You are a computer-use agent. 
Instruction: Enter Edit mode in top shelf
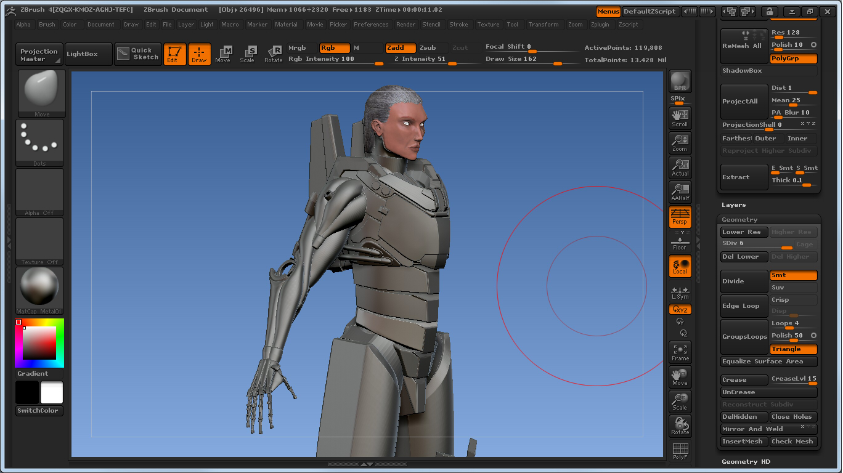[174, 54]
